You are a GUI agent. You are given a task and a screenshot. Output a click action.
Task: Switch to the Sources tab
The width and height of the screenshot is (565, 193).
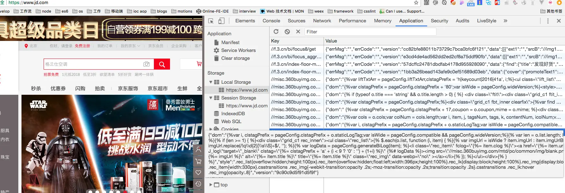[x=296, y=21]
